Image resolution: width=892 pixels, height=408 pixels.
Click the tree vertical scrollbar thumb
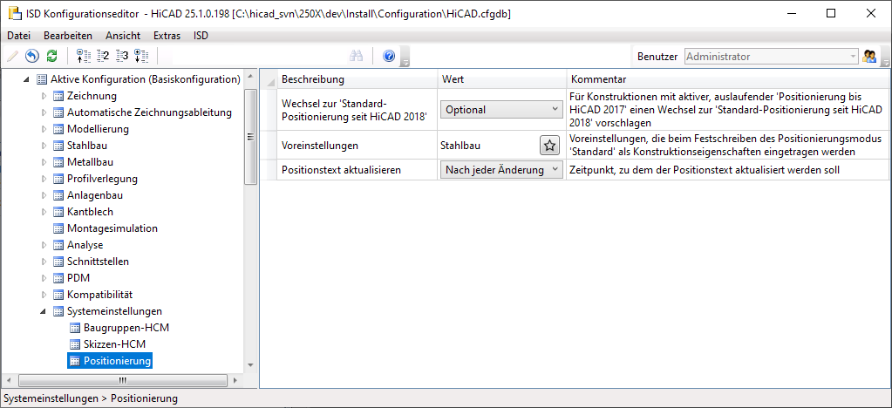click(250, 137)
